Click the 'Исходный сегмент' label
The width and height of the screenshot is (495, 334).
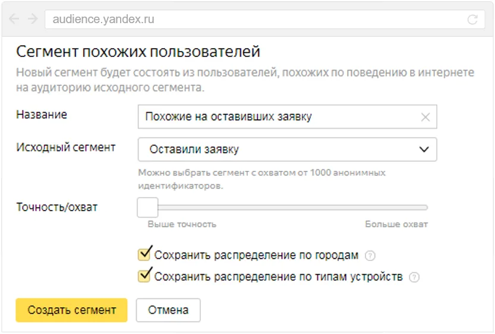65,147
